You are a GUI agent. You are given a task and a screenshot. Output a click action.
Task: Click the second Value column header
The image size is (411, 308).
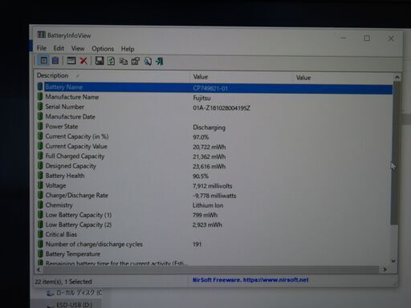(344, 78)
